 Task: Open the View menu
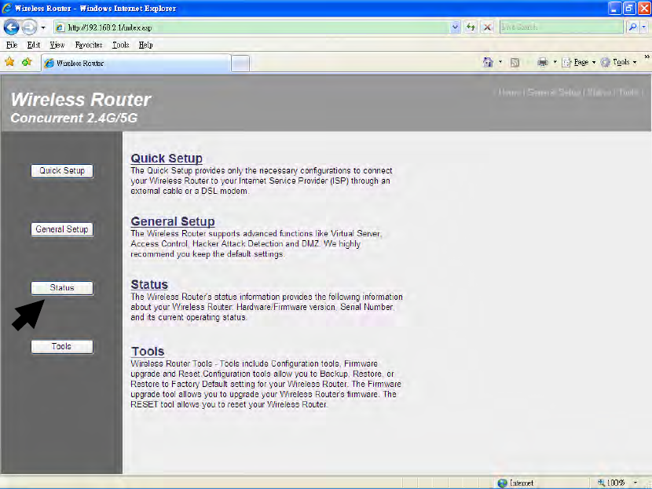57,45
